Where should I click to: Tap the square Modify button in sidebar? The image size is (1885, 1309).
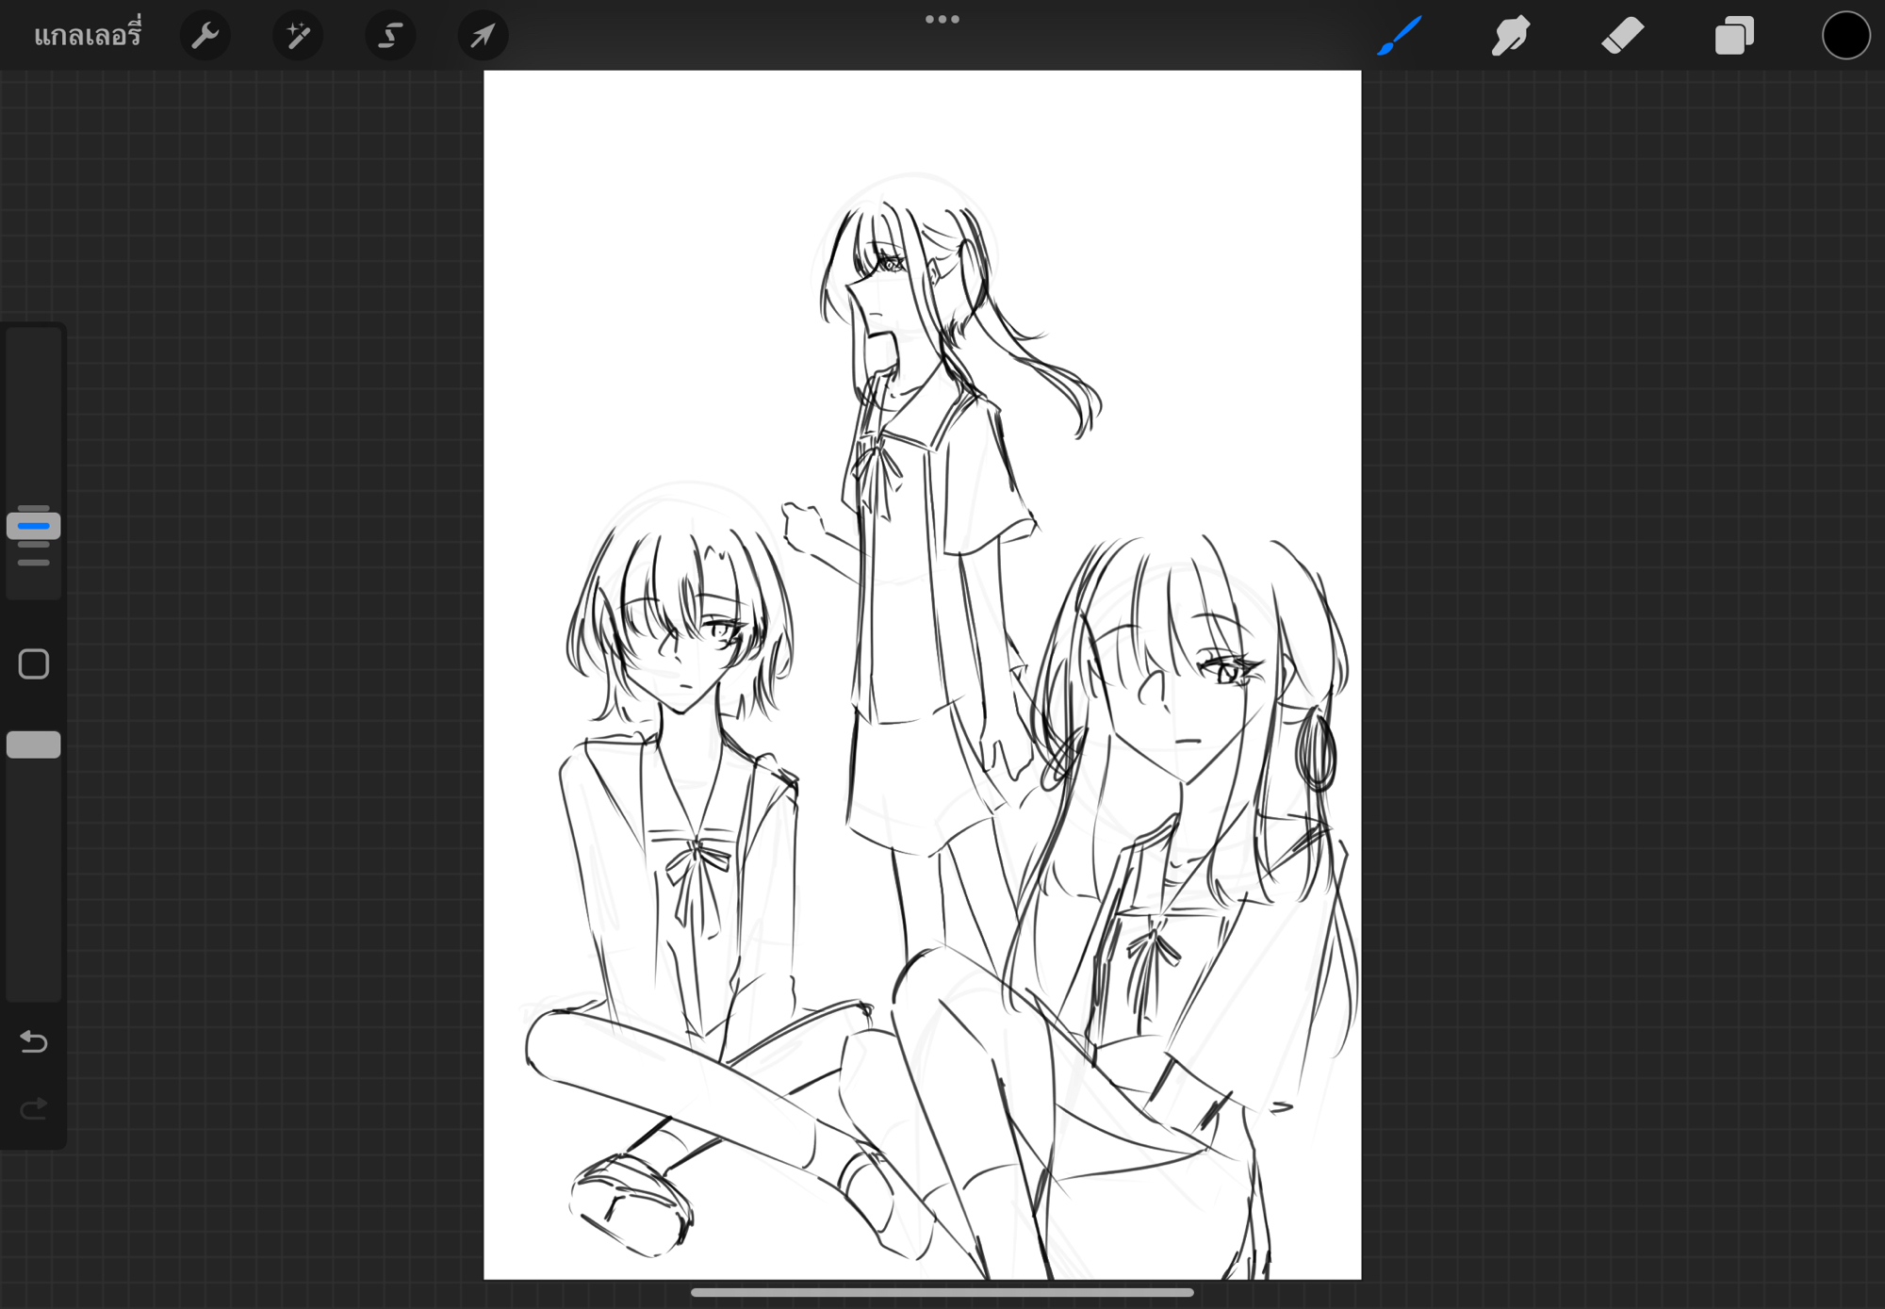coord(34,664)
